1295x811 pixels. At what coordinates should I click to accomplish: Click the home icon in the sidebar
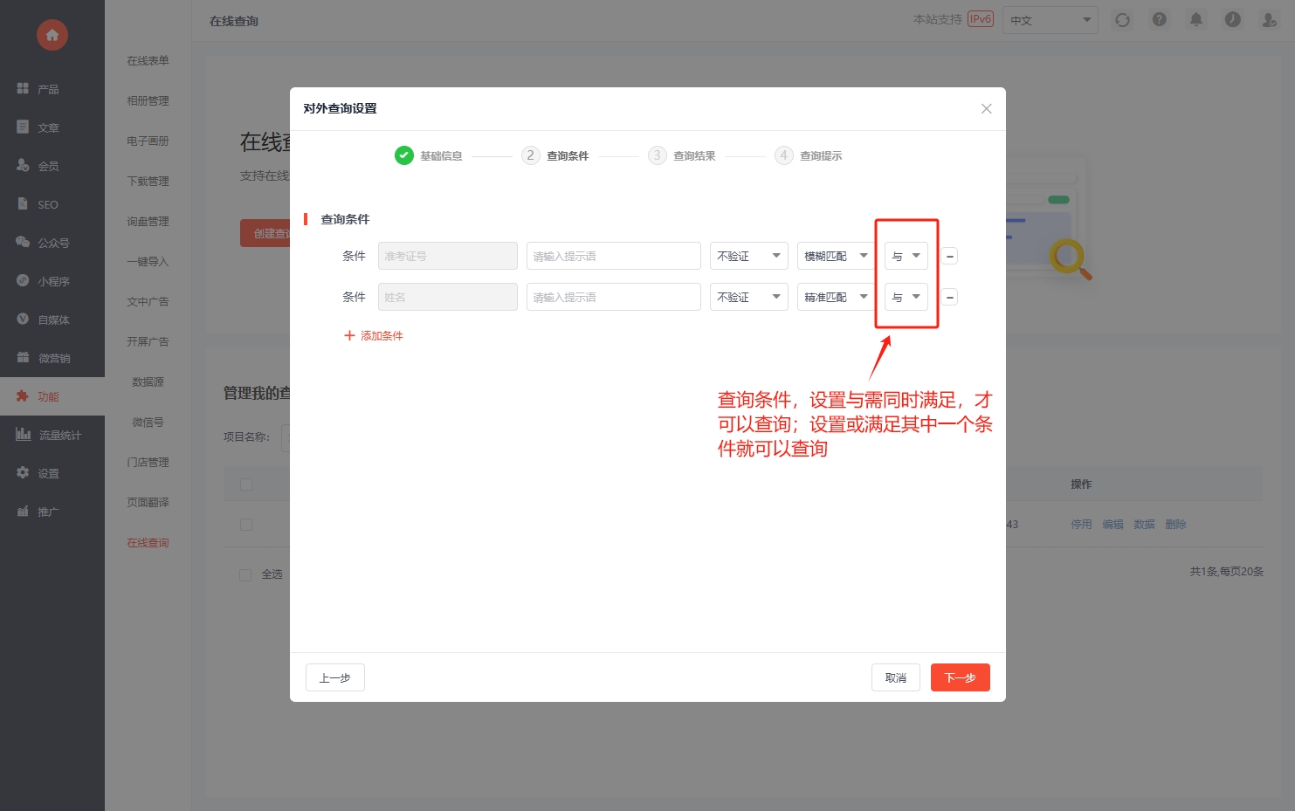click(x=52, y=35)
